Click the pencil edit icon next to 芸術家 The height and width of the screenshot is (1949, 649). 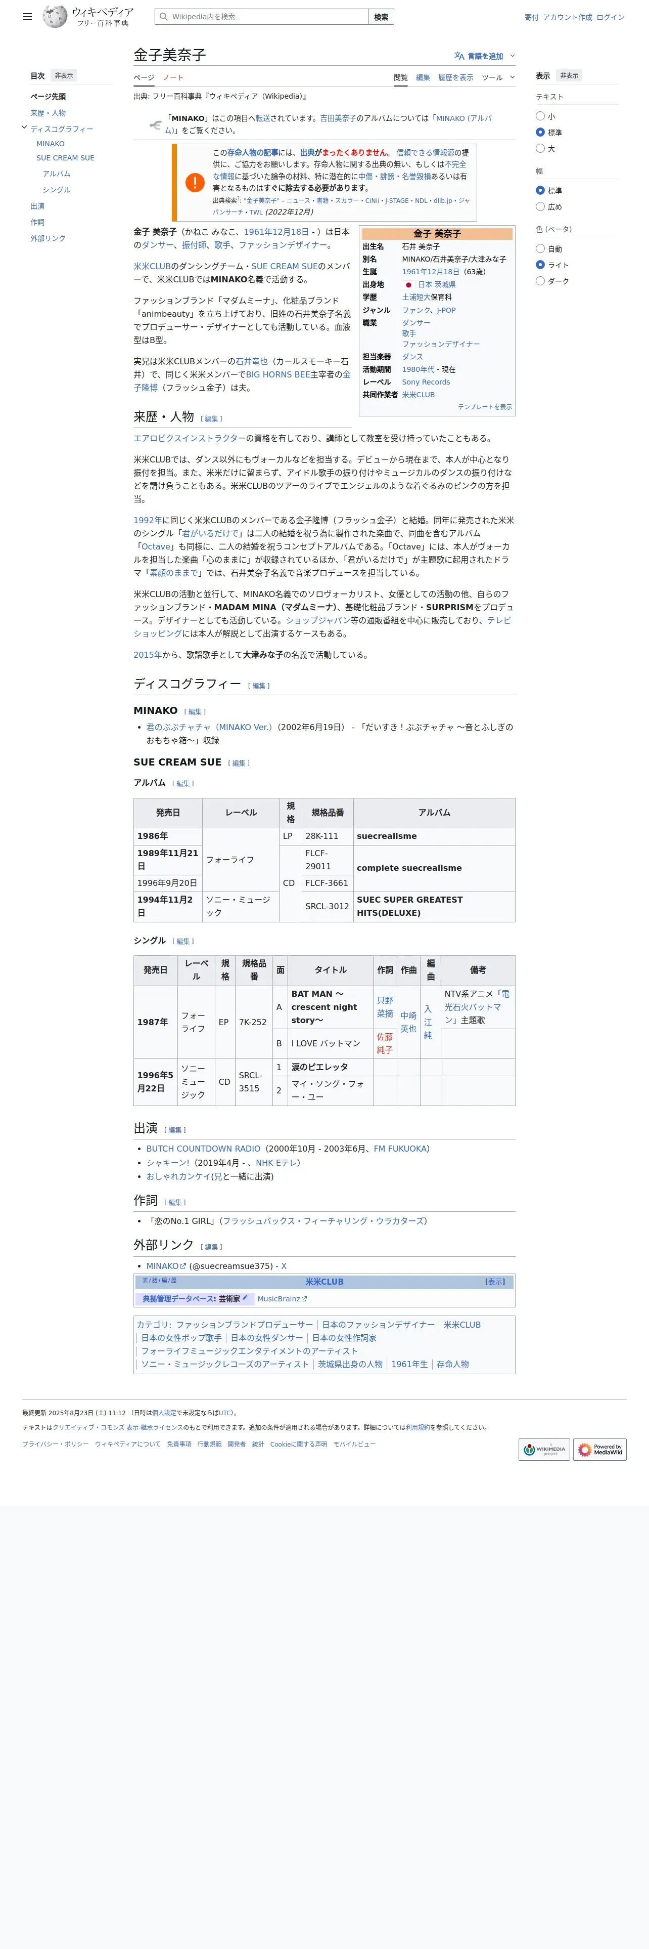pos(245,1298)
